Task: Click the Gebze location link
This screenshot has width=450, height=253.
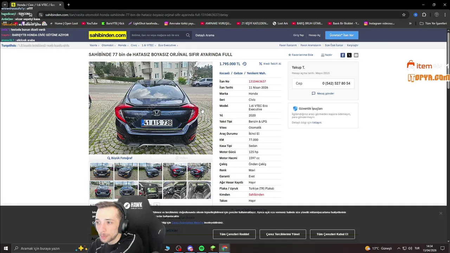Action: click(x=238, y=73)
